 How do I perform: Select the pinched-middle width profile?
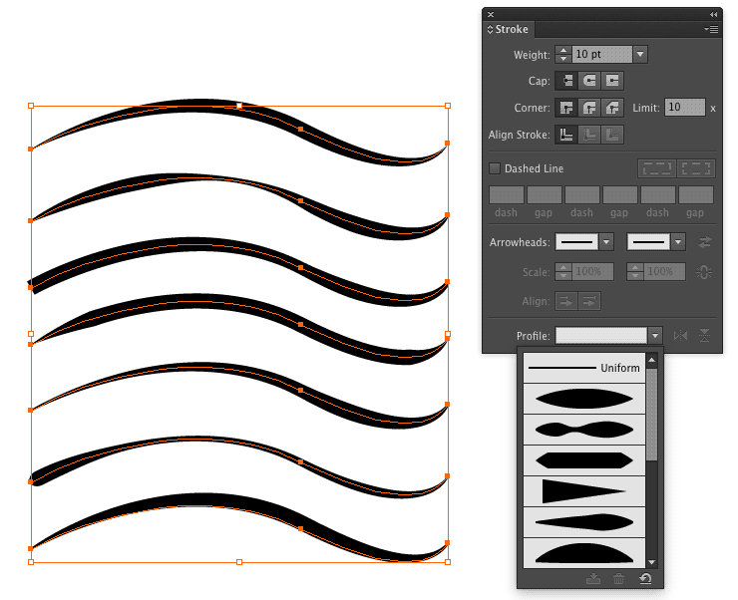584,430
